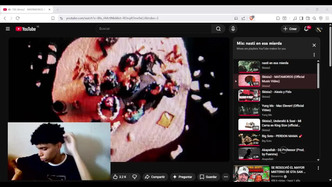Go forward in browser history
This screenshot has height=187, width=332.
click(x=11, y=18)
